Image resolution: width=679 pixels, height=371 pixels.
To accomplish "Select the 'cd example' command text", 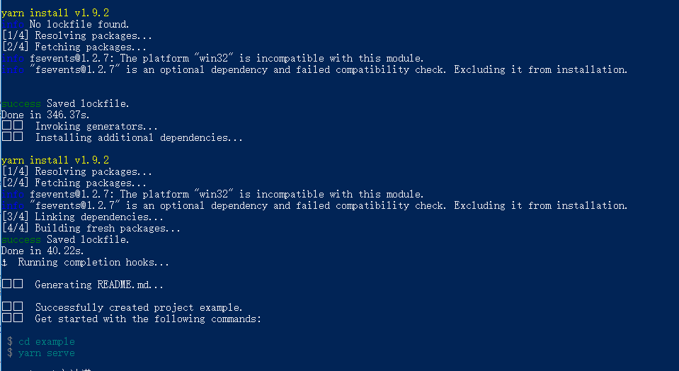I will pos(46,341).
